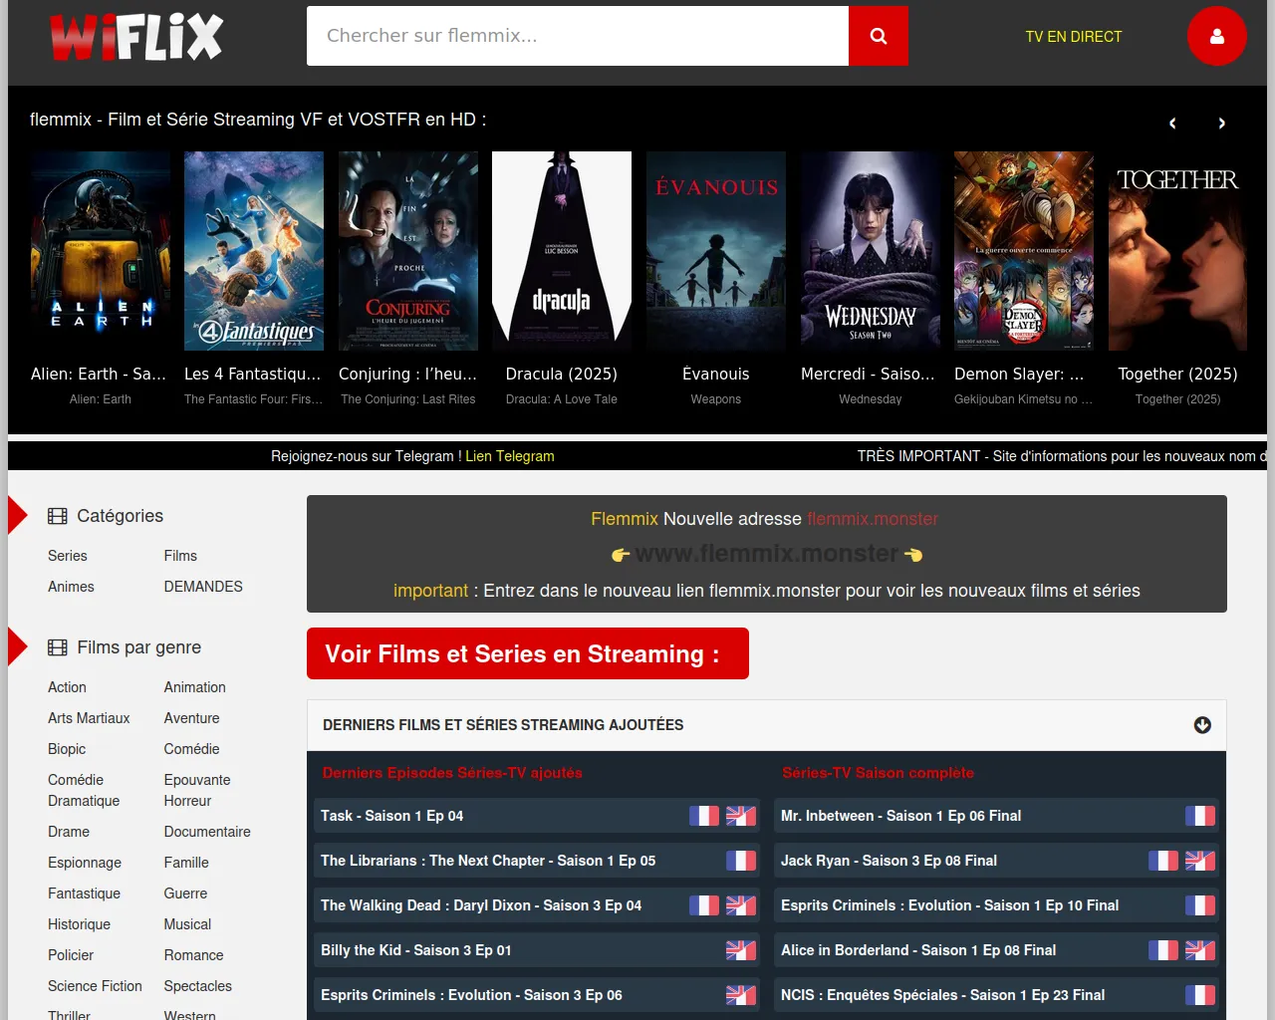Click the Wiflix logo
1275x1020 pixels.
pyautogui.click(x=136, y=37)
